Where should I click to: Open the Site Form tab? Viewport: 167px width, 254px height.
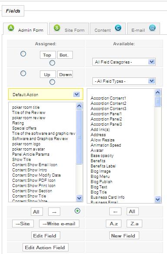(69, 29)
